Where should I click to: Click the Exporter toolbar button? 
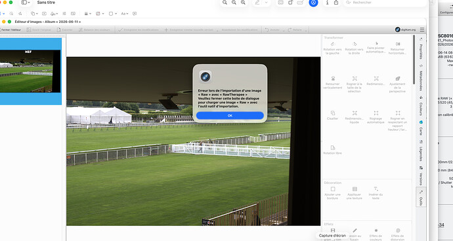click(x=65, y=29)
